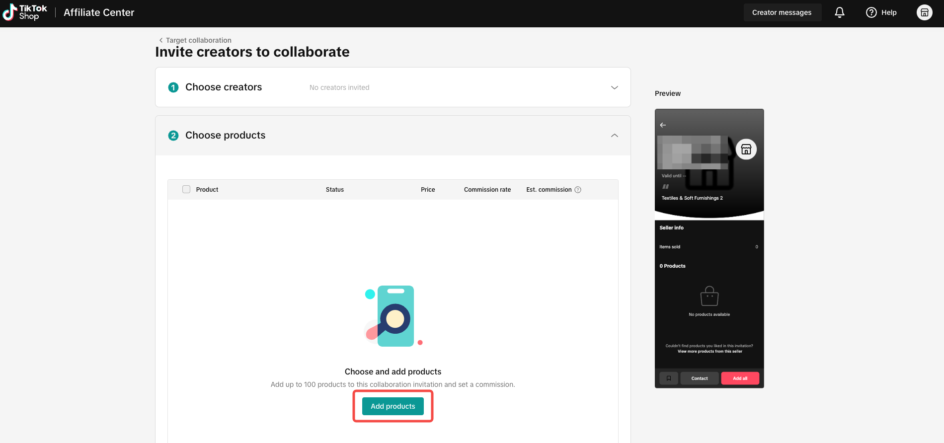Go back to Target collaboration
This screenshot has width=944, height=443.
click(x=195, y=40)
